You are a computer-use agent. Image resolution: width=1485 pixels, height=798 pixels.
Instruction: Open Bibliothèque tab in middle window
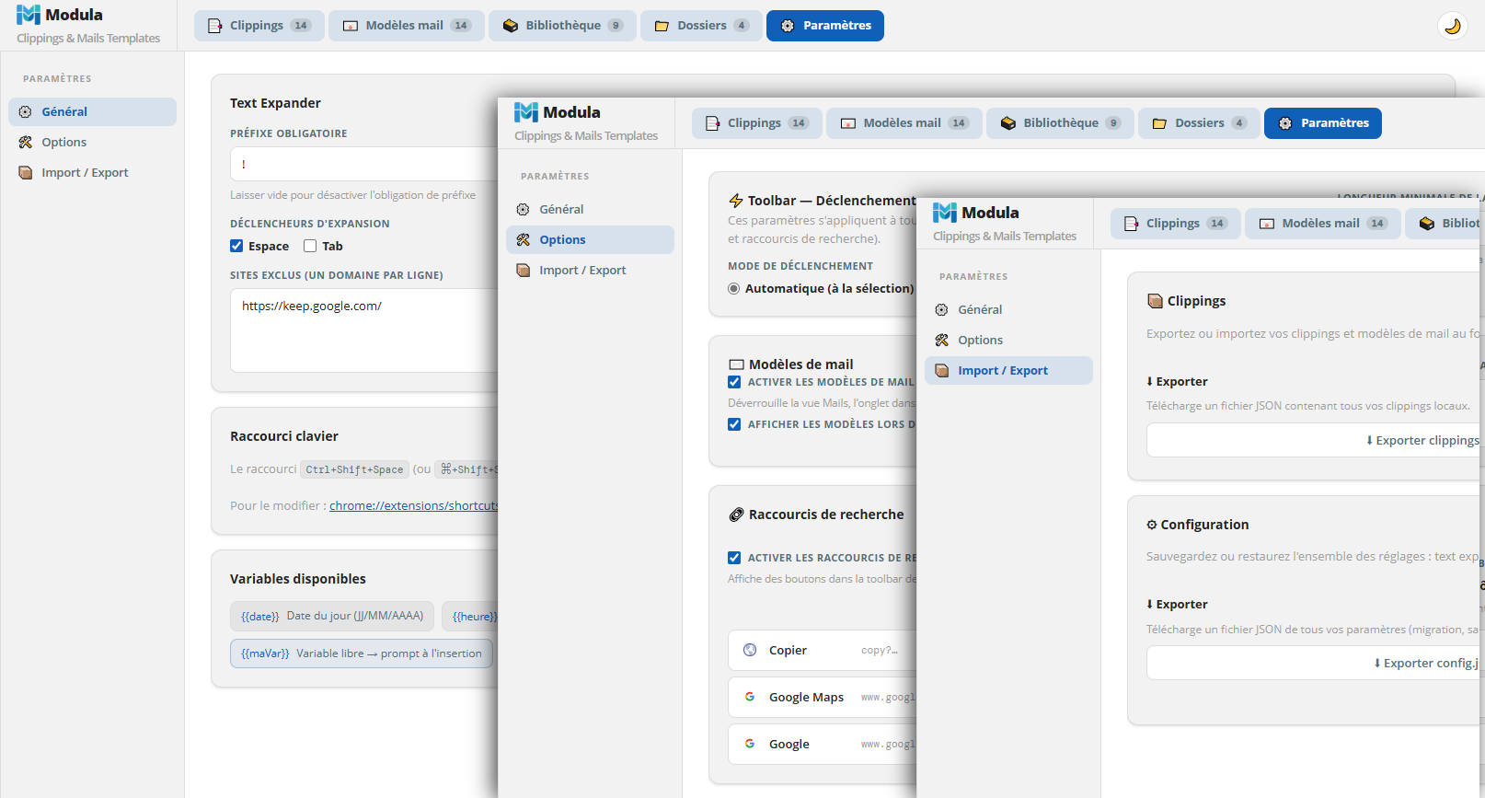tap(1060, 123)
